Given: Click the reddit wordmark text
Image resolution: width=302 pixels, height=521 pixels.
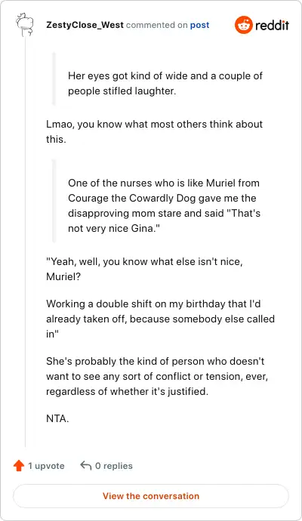Looking at the screenshot, I should (x=272, y=25).
